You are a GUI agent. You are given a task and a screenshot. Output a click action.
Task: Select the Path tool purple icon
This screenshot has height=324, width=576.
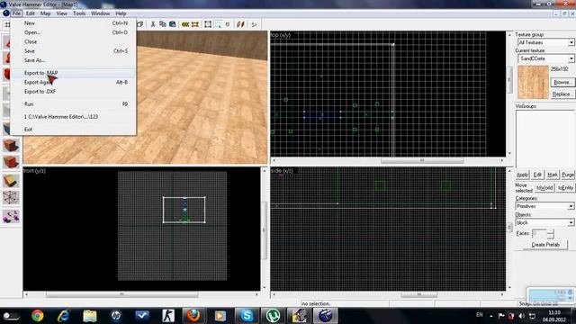click(10, 216)
